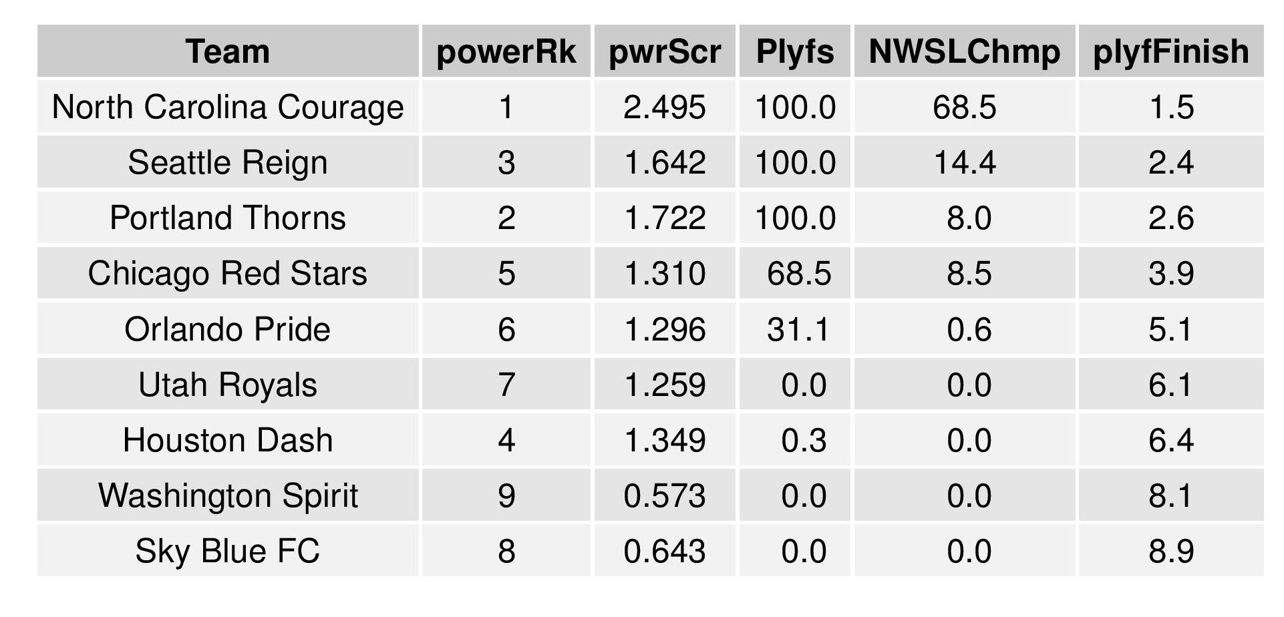The image size is (1284, 617).
Task: Click the 31.1 Plyfs value
Action: point(798,329)
